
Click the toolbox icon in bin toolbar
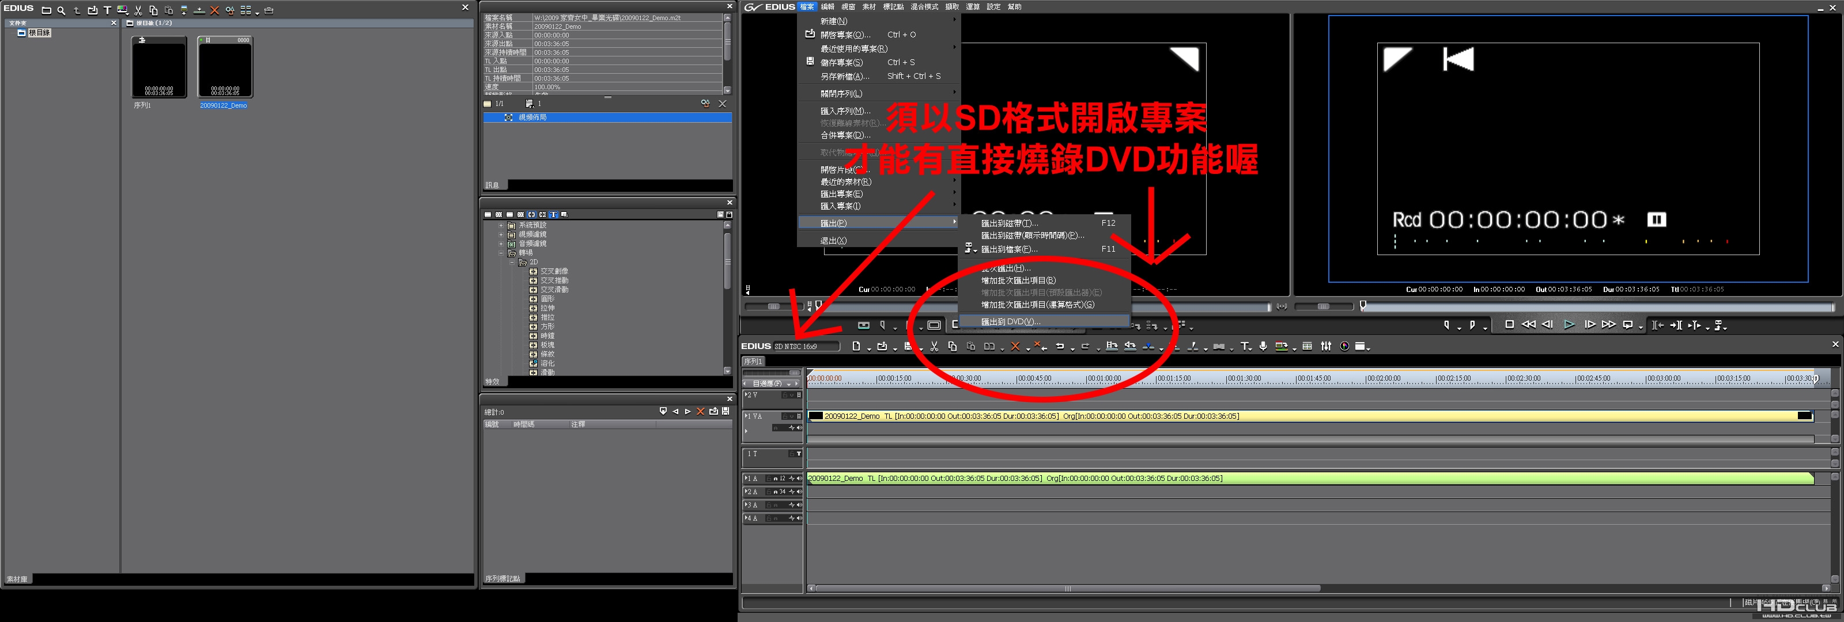tap(269, 10)
